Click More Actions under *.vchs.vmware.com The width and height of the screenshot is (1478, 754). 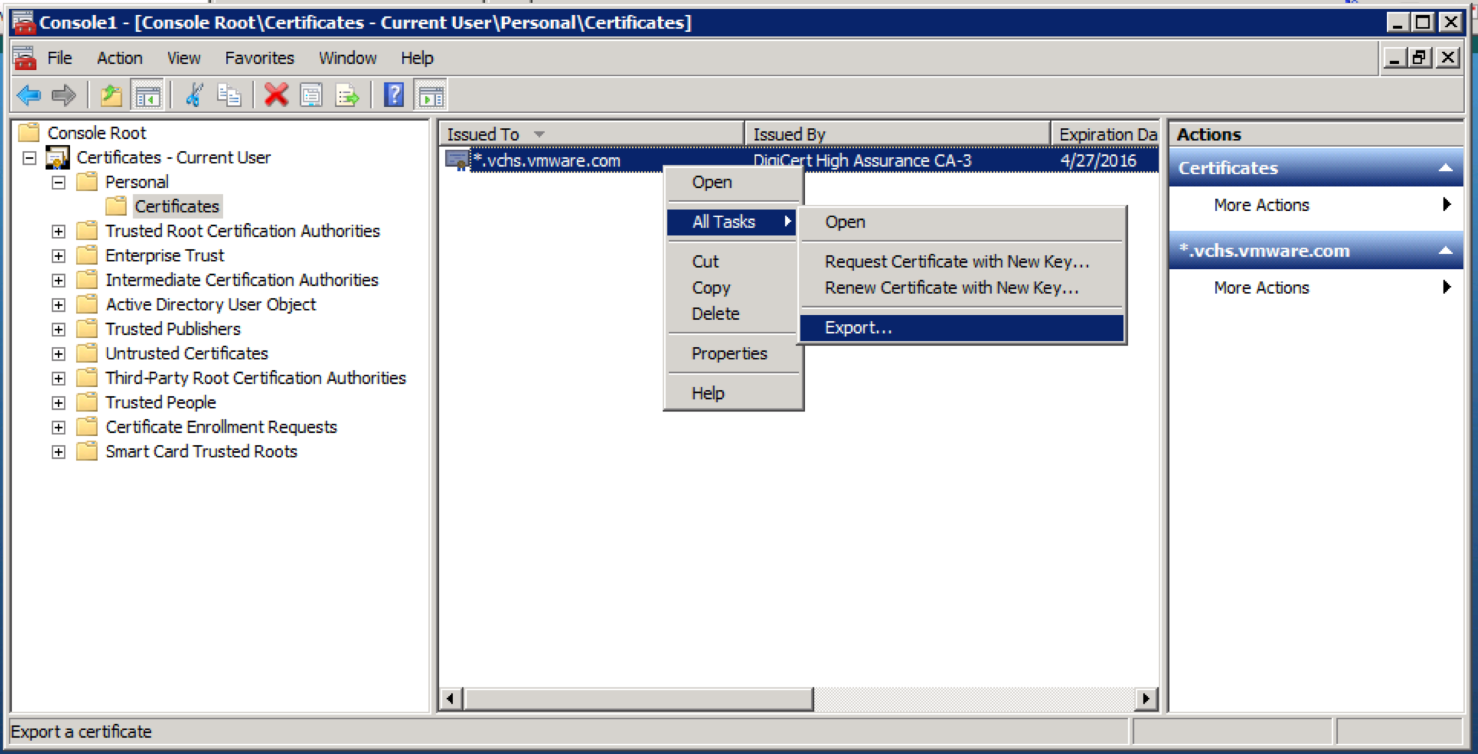[x=1261, y=288]
